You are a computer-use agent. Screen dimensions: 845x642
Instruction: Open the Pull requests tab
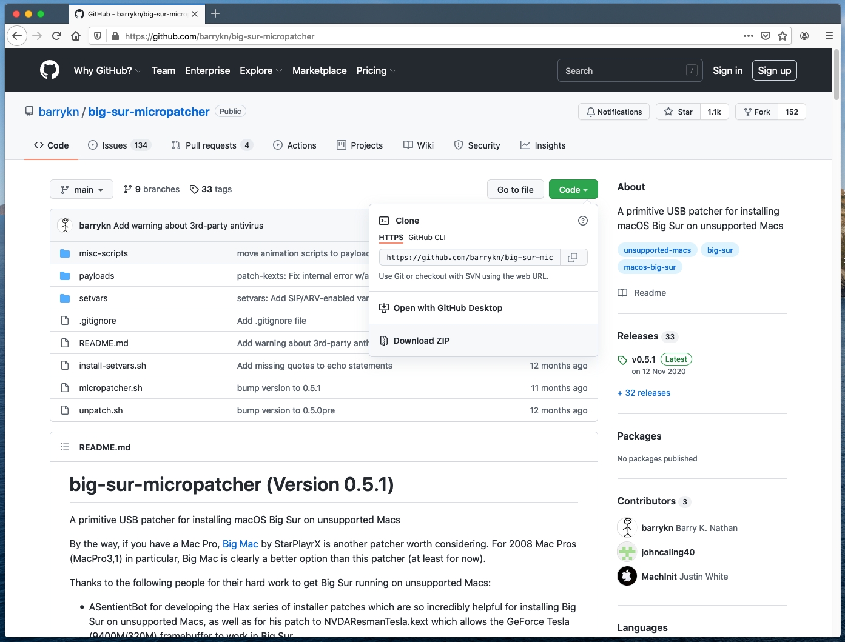[212, 145]
